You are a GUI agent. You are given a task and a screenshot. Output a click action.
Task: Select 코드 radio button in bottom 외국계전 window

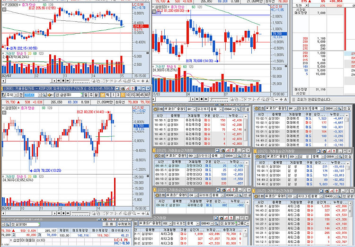click(x=141, y=223)
